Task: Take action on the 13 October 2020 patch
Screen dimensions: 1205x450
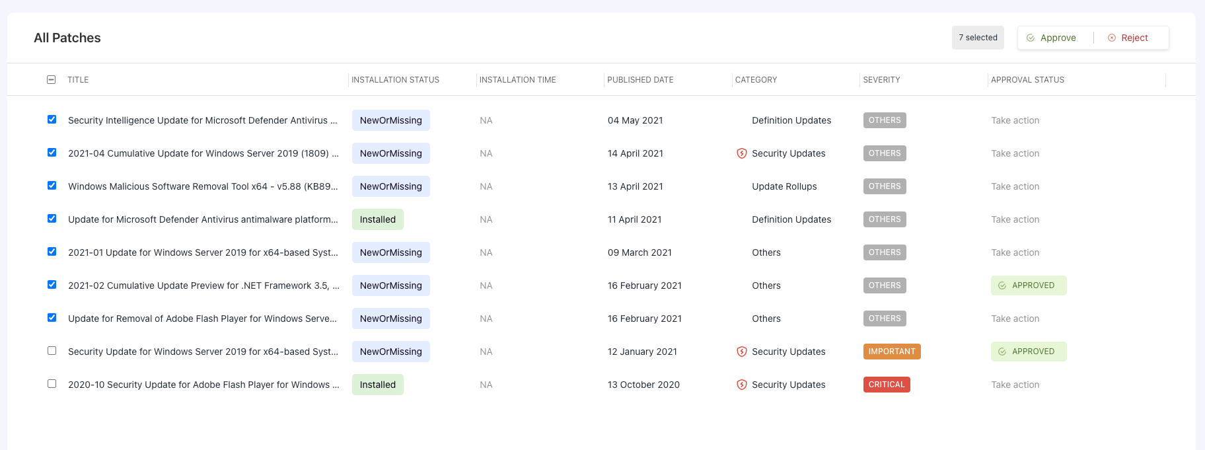Action: (x=1015, y=385)
